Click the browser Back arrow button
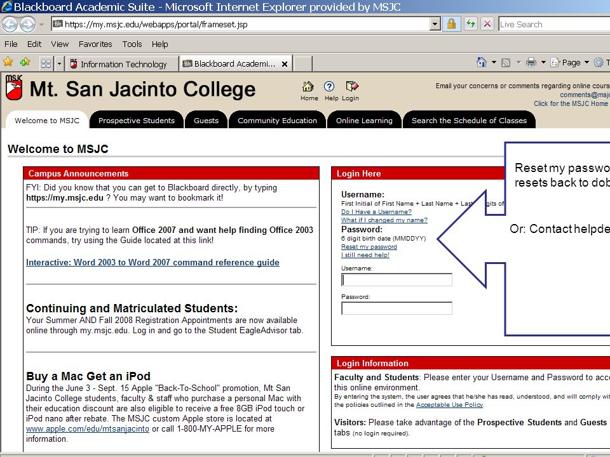610x457 pixels. coord(10,25)
